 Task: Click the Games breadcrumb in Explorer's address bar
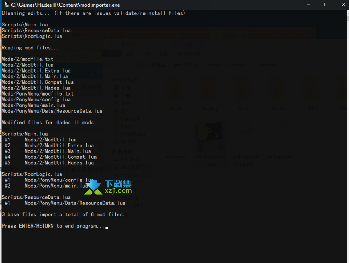(x=214, y=65)
